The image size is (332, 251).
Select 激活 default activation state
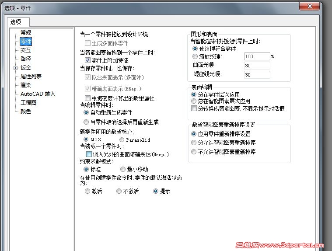[87, 192]
